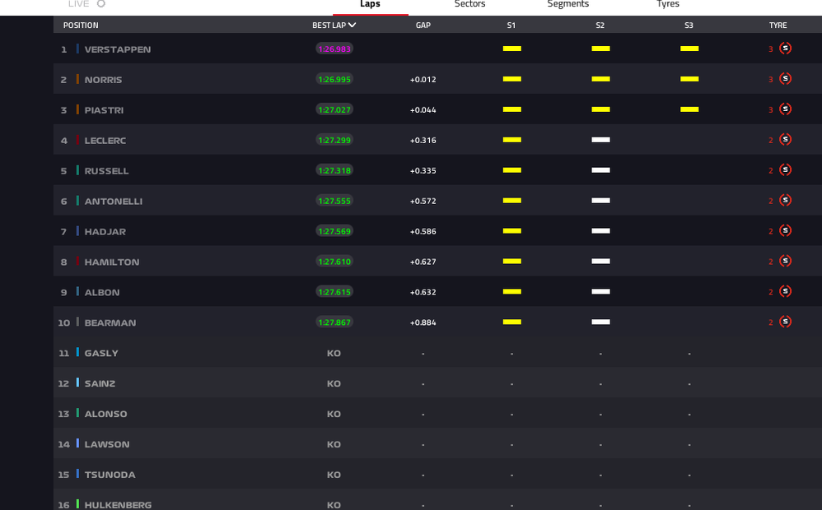This screenshot has width=822, height=510.
Task: Click Verstappen's soft tyre compound icon
Action: (x=785, y=49)
